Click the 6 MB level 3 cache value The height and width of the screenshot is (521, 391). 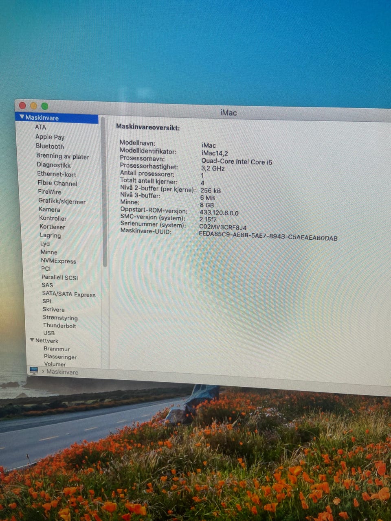[208, 197]
